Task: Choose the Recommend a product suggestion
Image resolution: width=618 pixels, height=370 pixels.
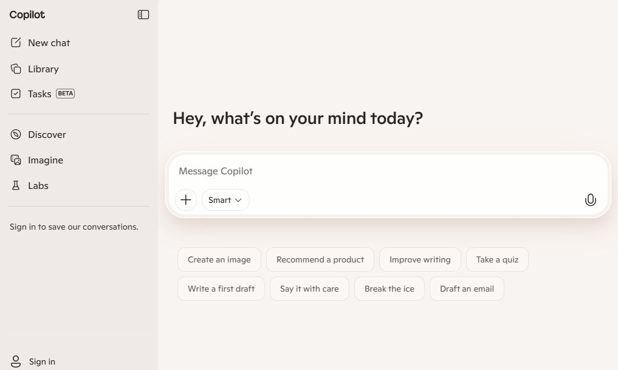Action: 320,259
